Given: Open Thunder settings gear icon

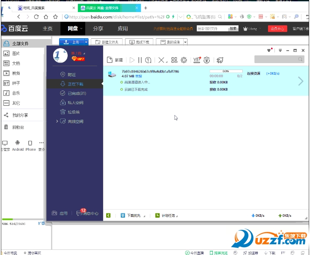Looking at the screenshot, I should tap(184, 60).
